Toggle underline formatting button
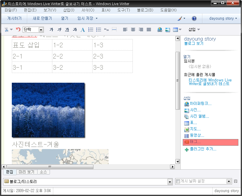Screen dimensions: 242x196 pyautogui.click(x=67, y=29)
